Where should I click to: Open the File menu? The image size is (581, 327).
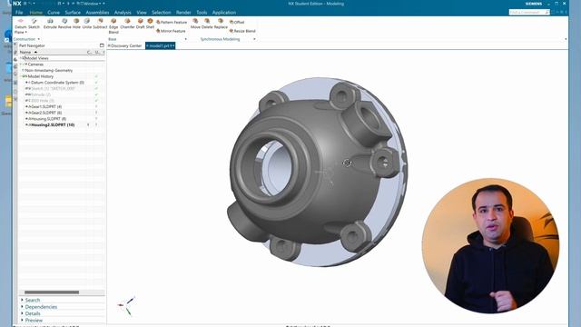point(19,12)
